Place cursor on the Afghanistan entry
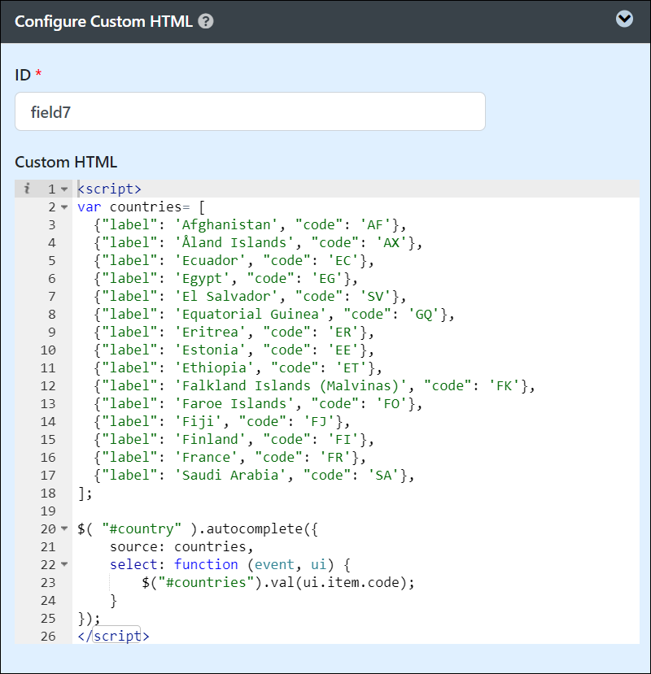The image size is (651, 674). [x=250, y=225]
